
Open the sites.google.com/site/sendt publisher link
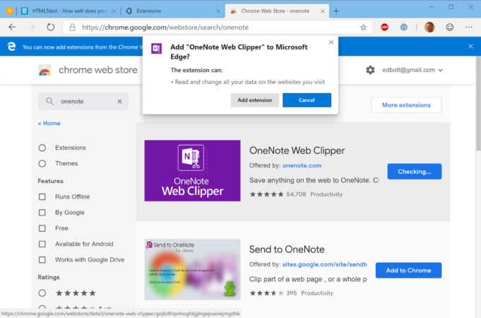pyautogui.click(x=325, y=264)
